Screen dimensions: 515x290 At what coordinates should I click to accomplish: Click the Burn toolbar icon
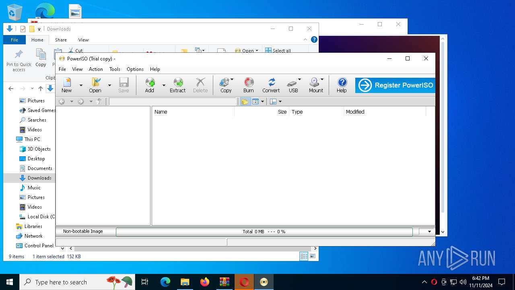coord(249,85)
